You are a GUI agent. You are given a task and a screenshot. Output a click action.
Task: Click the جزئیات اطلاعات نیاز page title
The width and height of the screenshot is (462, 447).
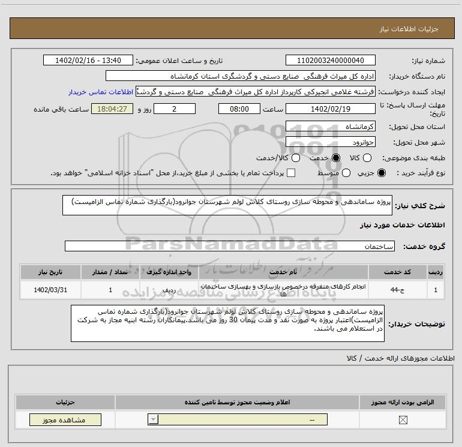[x=409, y=29]
